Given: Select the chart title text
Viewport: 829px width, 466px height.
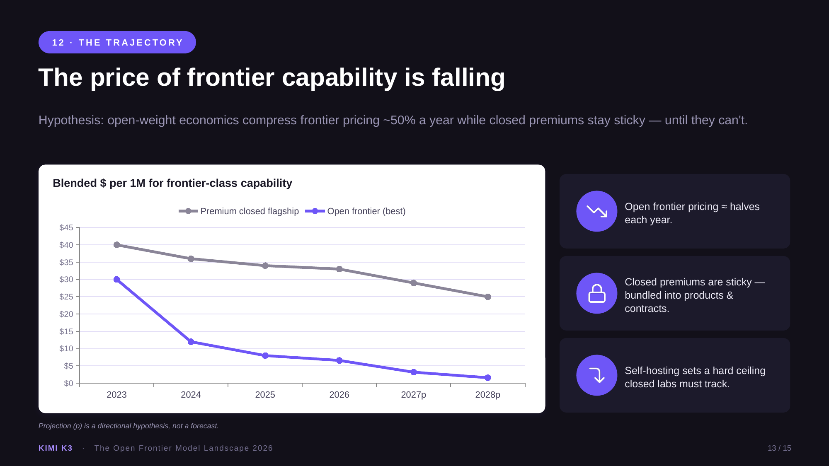Looking at the screenshot, I should [172, 183].
